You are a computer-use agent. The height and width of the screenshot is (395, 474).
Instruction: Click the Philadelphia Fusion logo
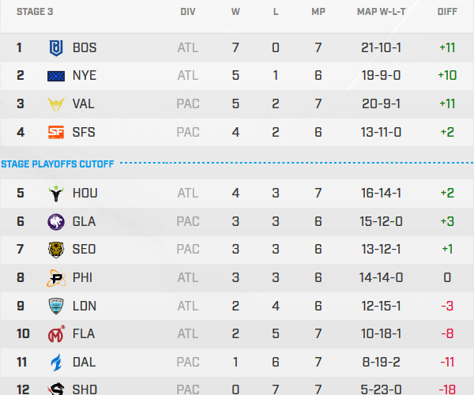[x=56, y=278]
